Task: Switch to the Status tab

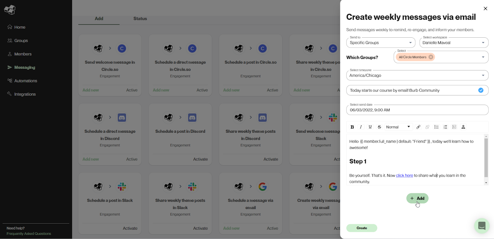Action: tap(140, 19)
